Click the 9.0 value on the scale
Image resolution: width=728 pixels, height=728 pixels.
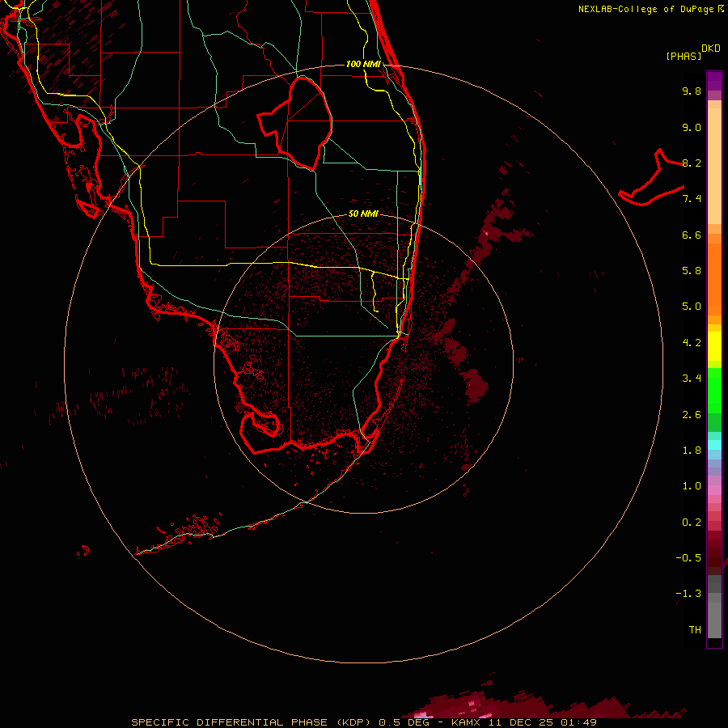(x=692, y=127)
